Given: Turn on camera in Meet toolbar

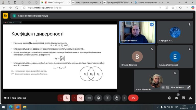Looking at the screenshot, I should 80,98.
